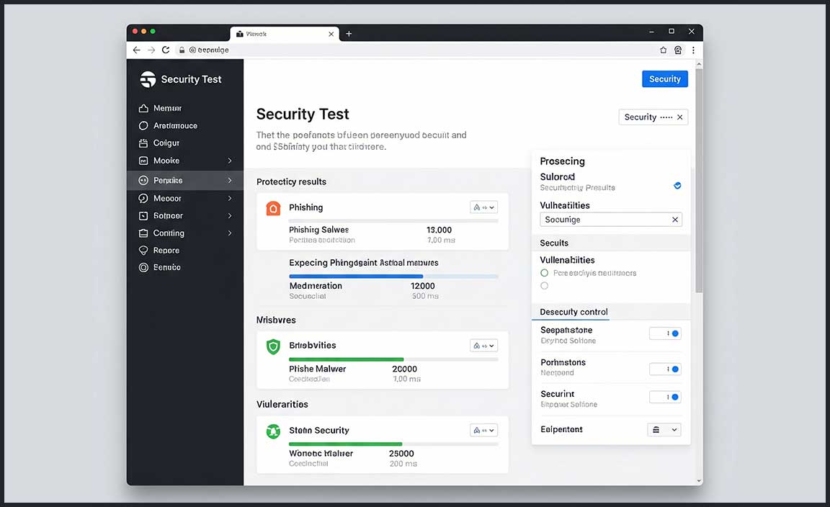Click the Repore icon in sidebar
830x507 pixels.
(x=143, y=251)
